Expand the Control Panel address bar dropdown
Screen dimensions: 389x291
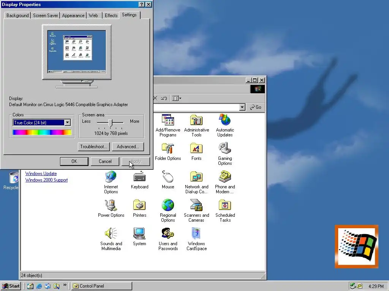tap(242, 107)
